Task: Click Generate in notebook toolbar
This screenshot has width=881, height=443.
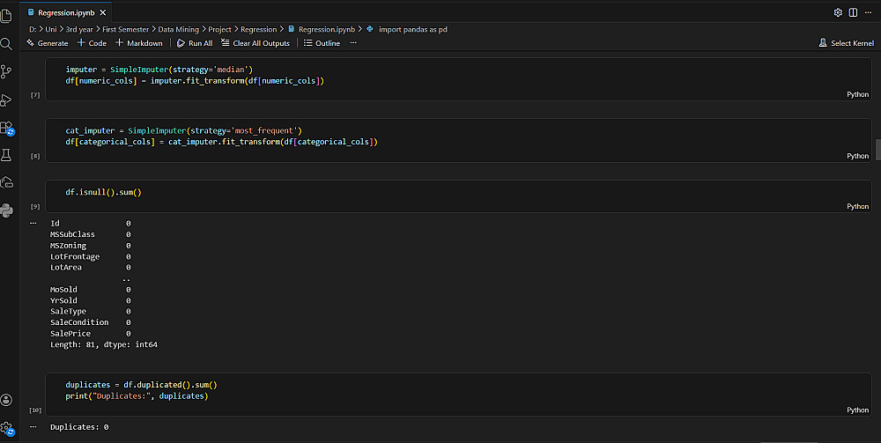Action: coord(48,43)
